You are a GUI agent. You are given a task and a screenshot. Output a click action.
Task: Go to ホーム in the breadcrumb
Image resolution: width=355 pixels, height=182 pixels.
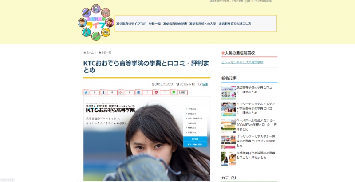point(90,53)
